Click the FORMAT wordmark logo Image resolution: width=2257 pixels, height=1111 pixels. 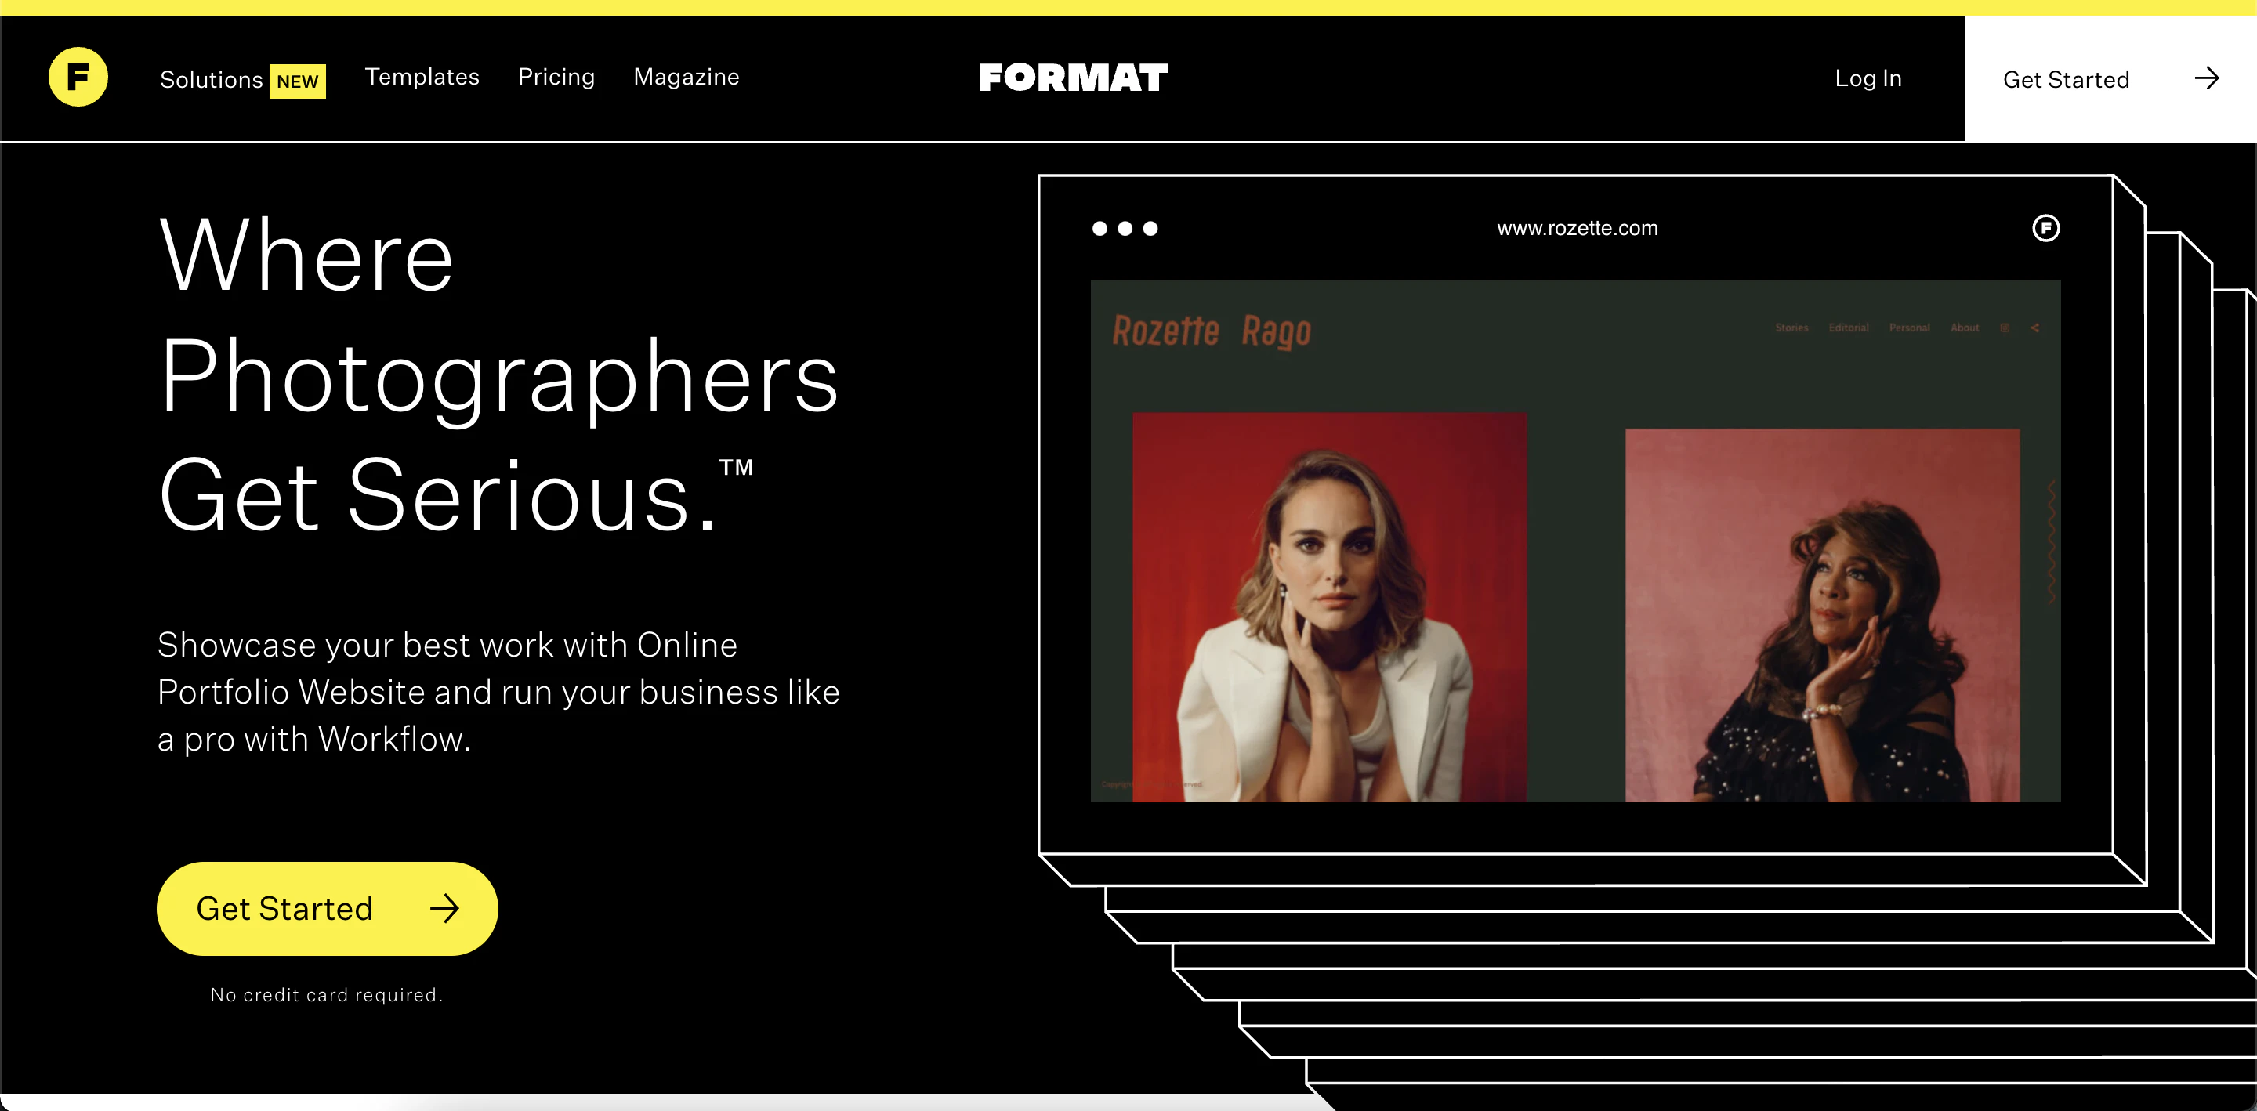click(1072, 78)
